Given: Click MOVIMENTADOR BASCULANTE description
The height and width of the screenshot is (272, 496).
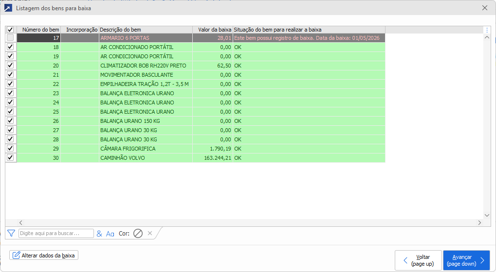Looking at the screenshot, I should coord(146,75).
